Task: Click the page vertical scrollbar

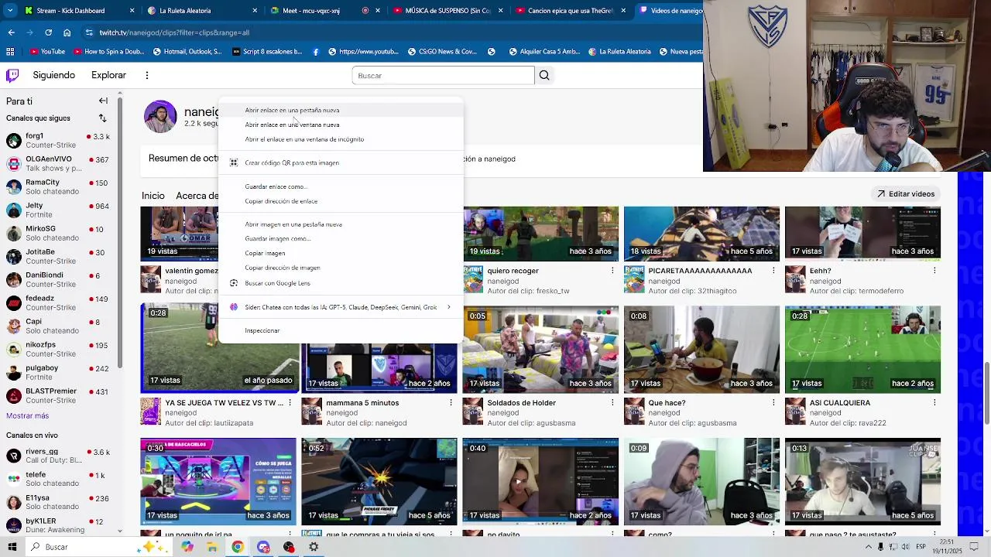Action: (986, 393)
